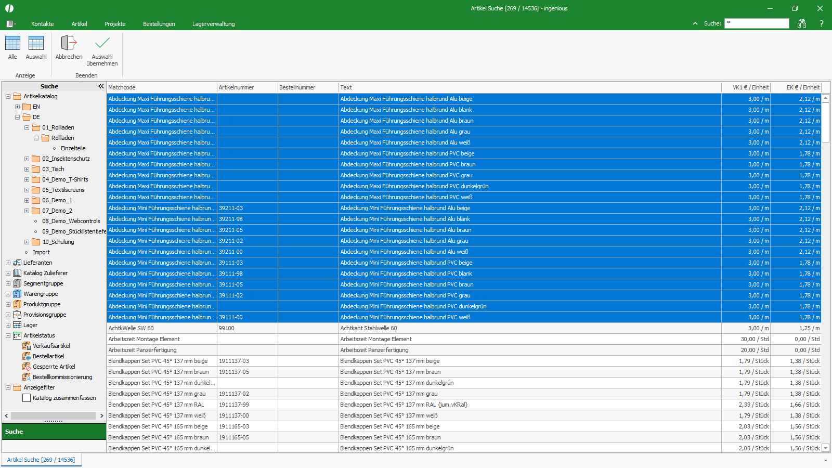Screen dimensions: 832x468
Task: Sort by VK1 € / Einheit header
Action: pyautogui.click(x=746, y=87)
